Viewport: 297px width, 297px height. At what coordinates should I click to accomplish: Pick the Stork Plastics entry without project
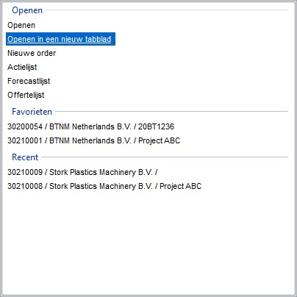[x=82, y=172]
